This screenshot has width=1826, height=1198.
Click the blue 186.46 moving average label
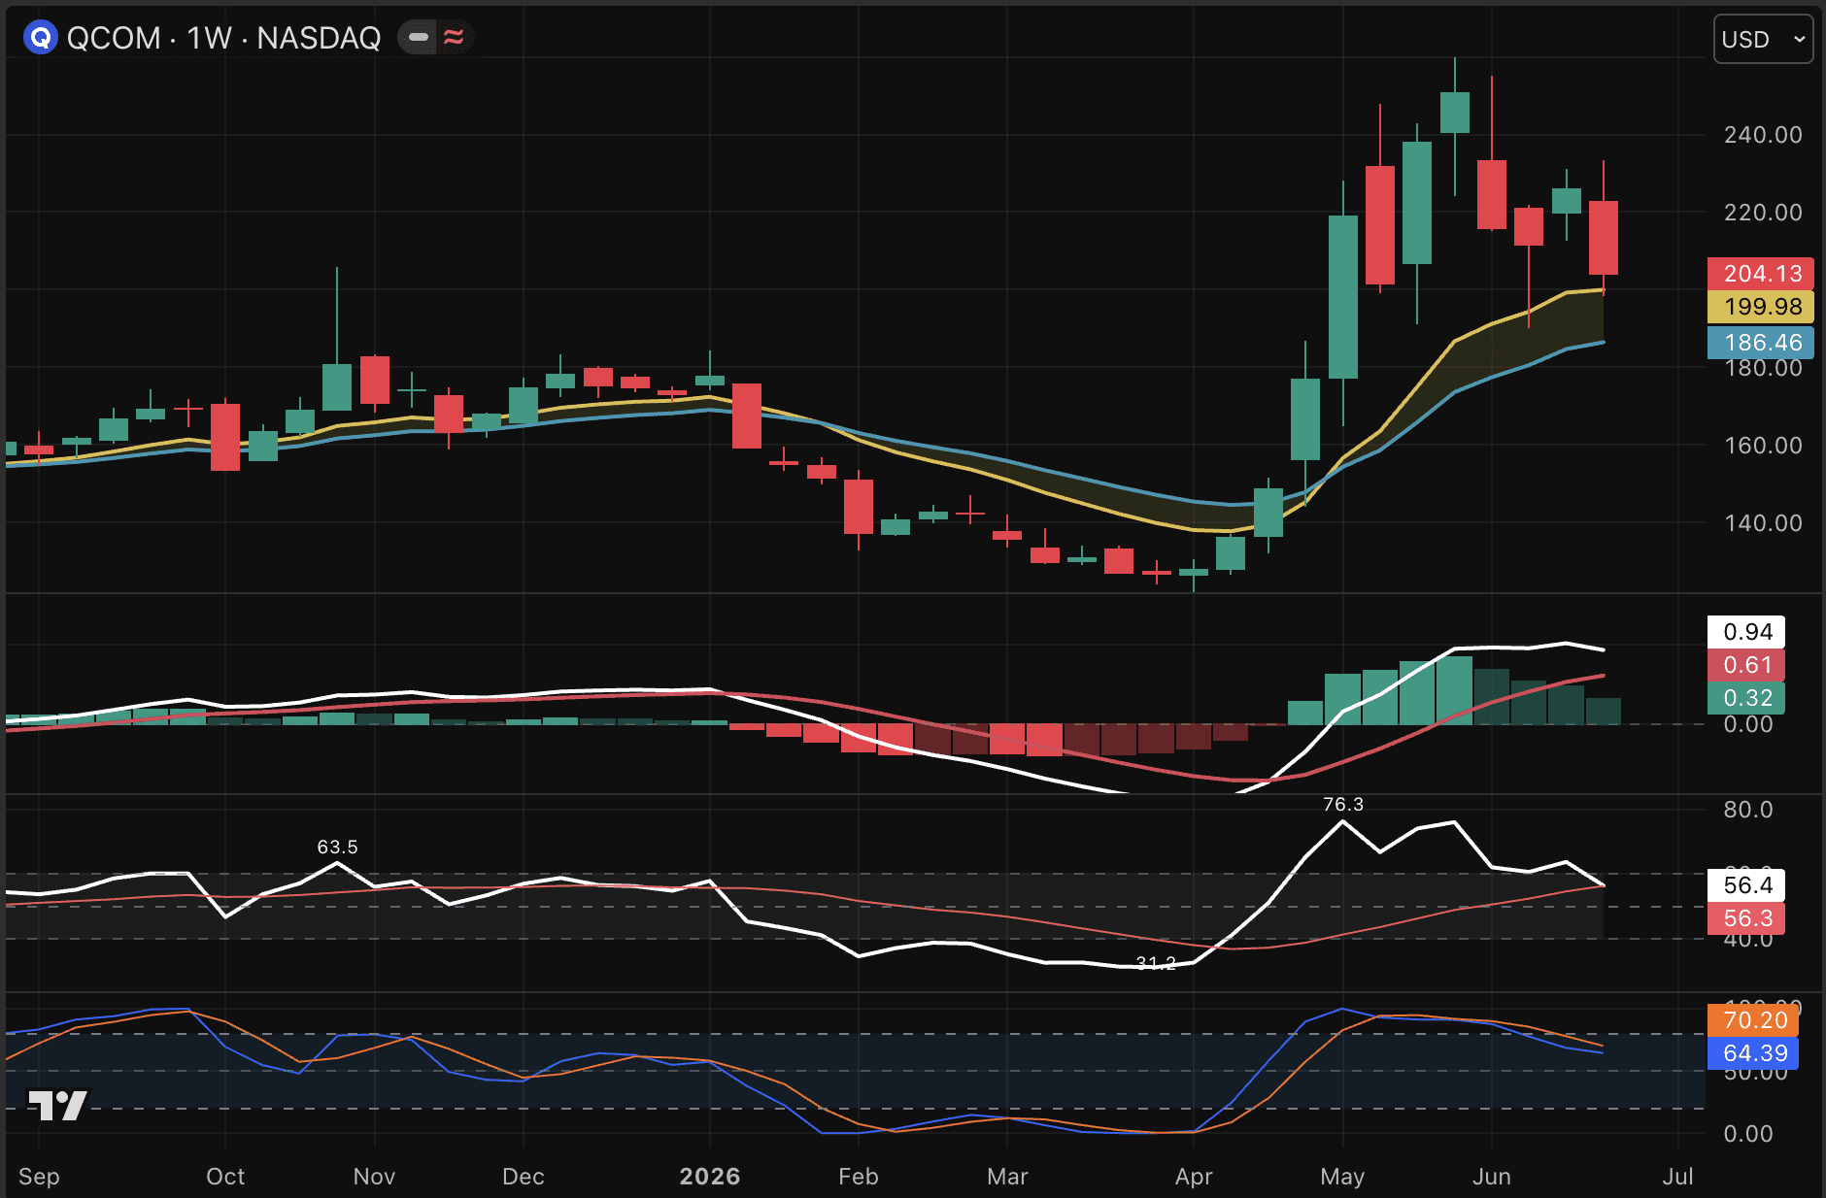tap(1761, 342)
